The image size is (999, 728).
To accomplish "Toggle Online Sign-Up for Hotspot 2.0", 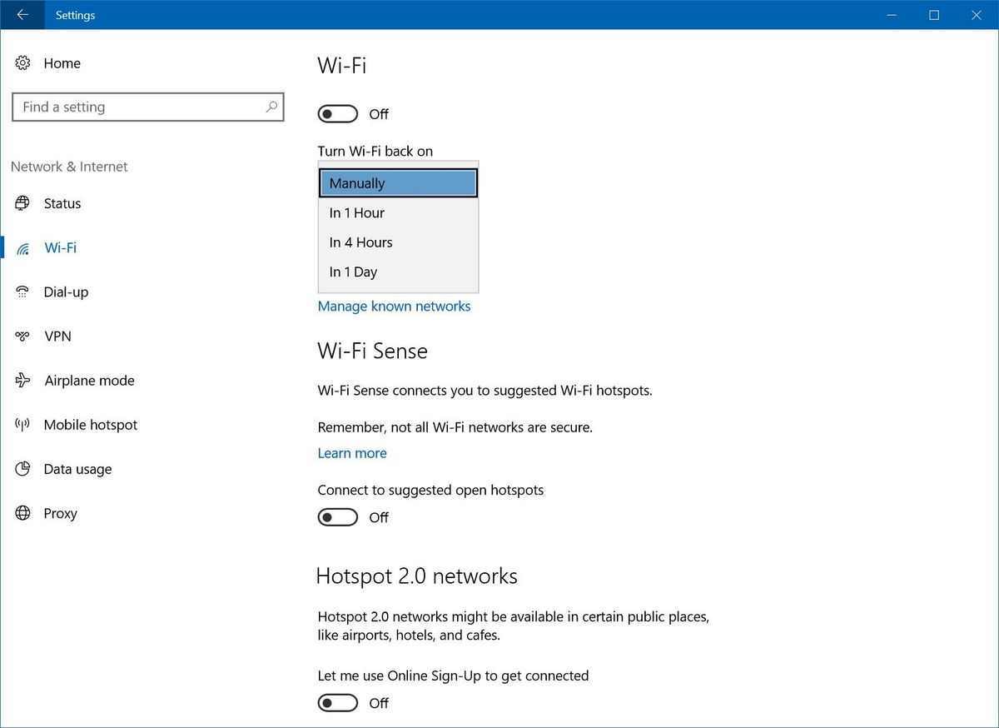I will tap(337, 702).
